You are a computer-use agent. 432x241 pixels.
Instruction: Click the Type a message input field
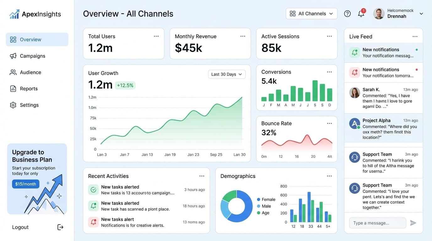(x=377, y=223)
